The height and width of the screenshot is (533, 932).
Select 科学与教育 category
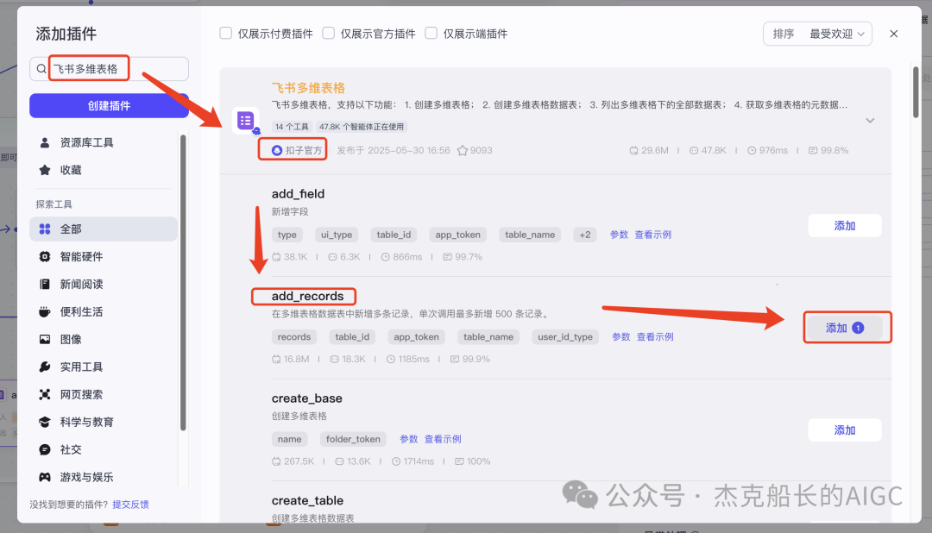click(104, 422)
